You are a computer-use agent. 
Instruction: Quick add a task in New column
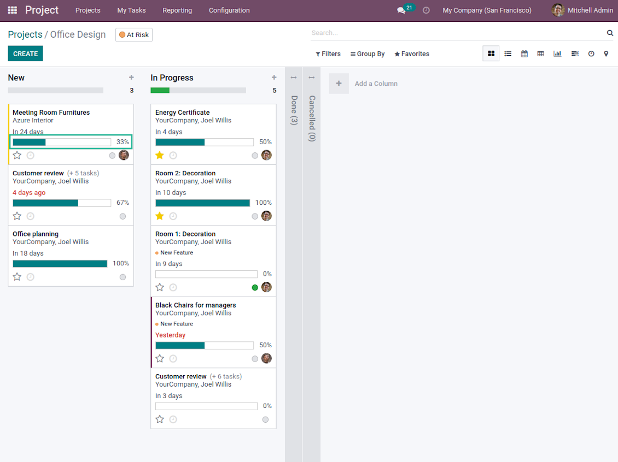(x=131, y=78)
